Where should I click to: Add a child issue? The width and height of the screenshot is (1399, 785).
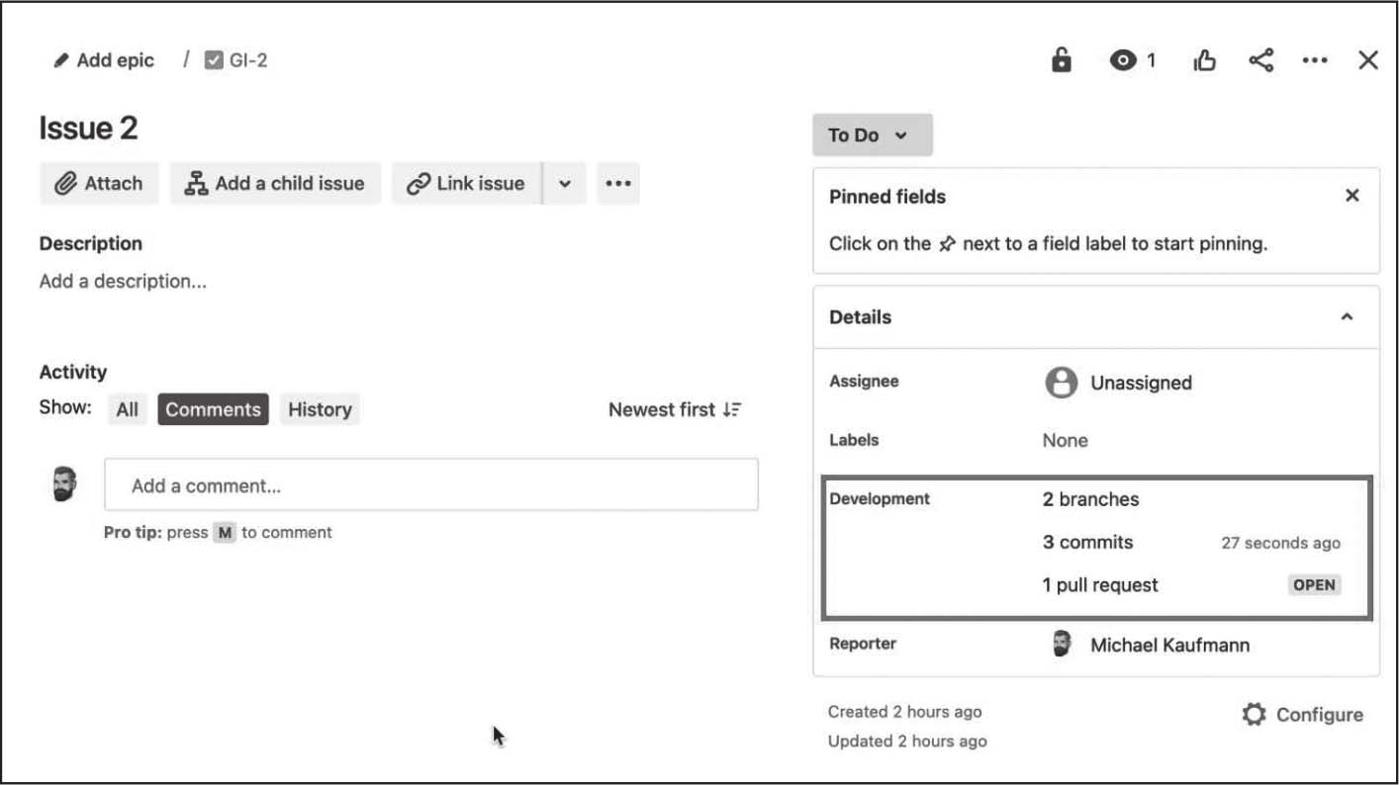[275, 184]
